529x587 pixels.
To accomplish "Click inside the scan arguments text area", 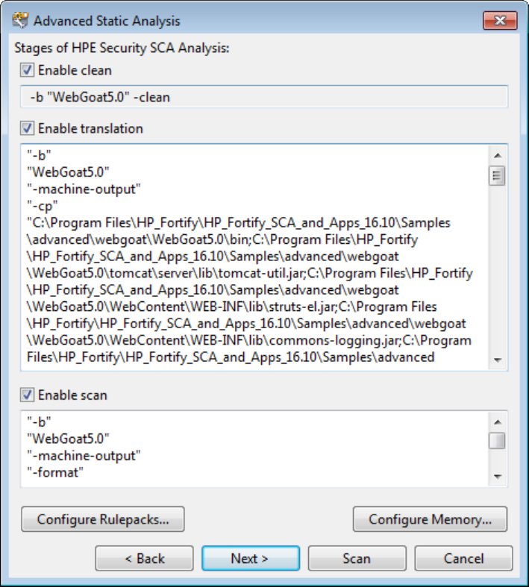I will 254,448.
